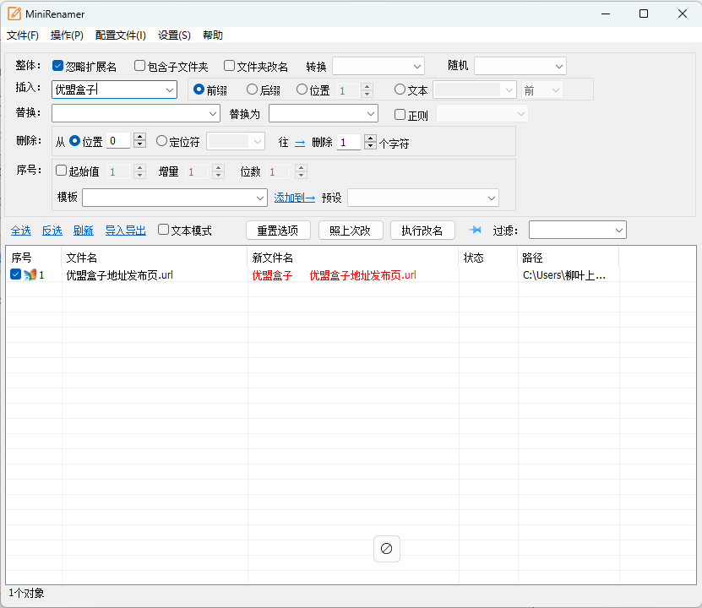Click the circular cancel icon near the bottom of the list
Image resolution: width=702 pixels, height=608 pixels.
[386, 549]
